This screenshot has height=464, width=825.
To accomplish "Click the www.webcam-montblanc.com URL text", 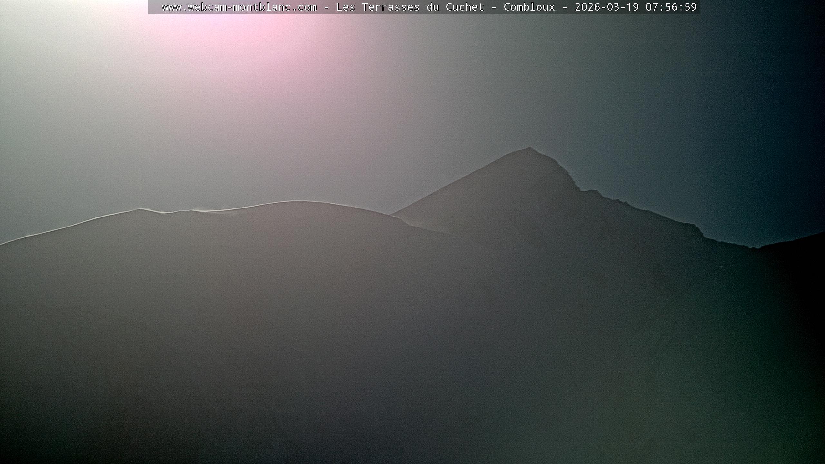I will tap(239, 7).
